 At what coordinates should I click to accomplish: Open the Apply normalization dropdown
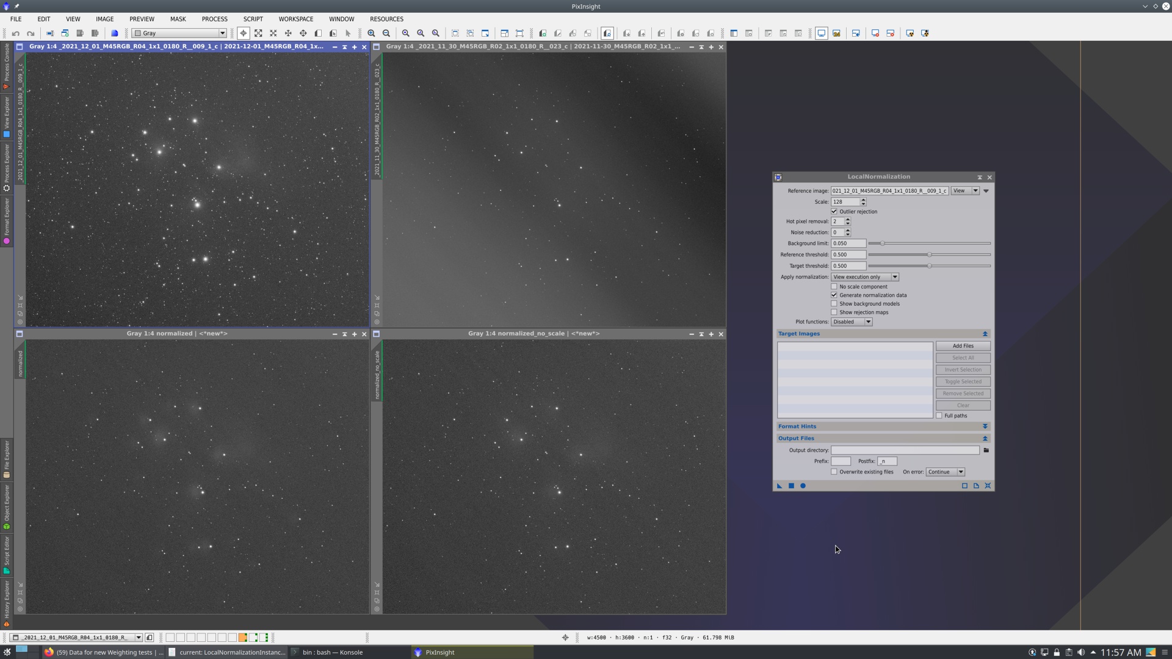tap(865, 277)
